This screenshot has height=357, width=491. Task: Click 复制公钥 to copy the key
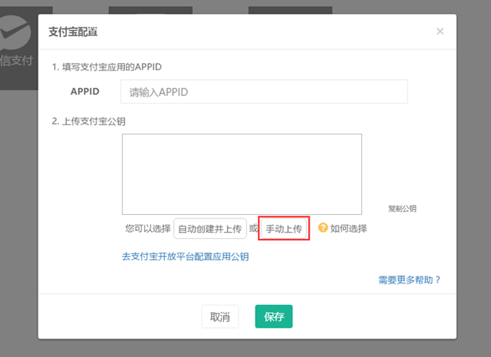pos(402,209)
